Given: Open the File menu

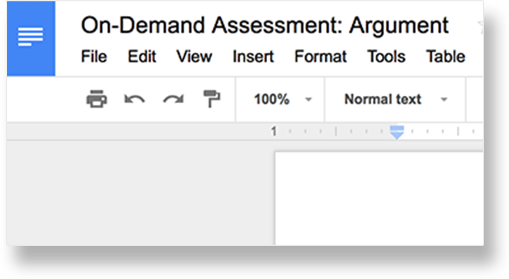Looking at the screenshot, I should [94, 56].
